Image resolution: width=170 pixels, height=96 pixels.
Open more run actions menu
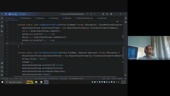[95, 14]
